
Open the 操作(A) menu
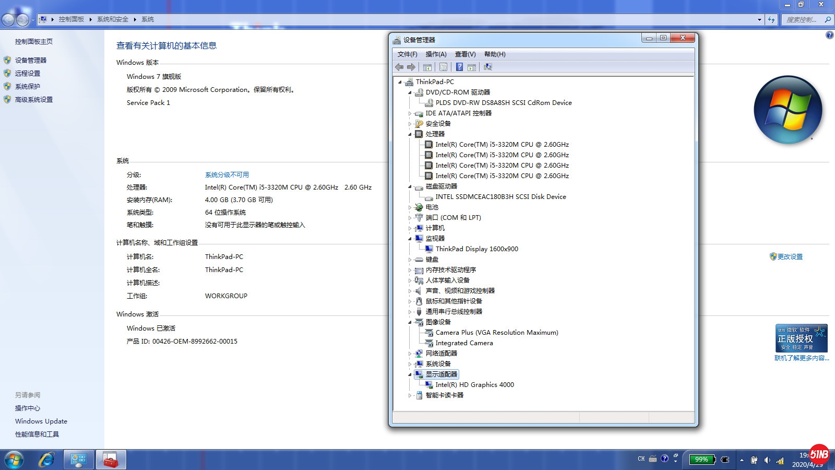click(x=436, y=54)
